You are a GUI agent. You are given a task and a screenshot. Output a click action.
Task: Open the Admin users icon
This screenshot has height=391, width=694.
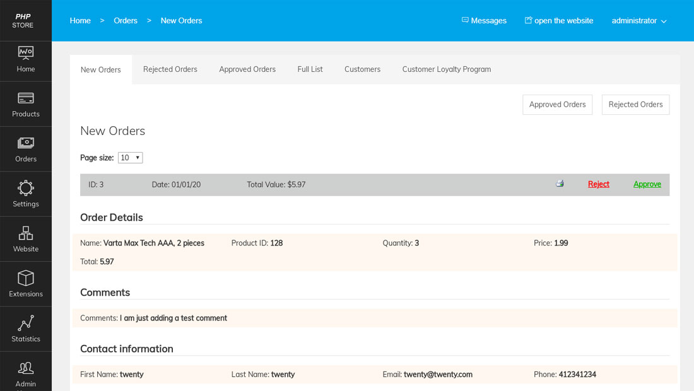[x=26, y=368]
